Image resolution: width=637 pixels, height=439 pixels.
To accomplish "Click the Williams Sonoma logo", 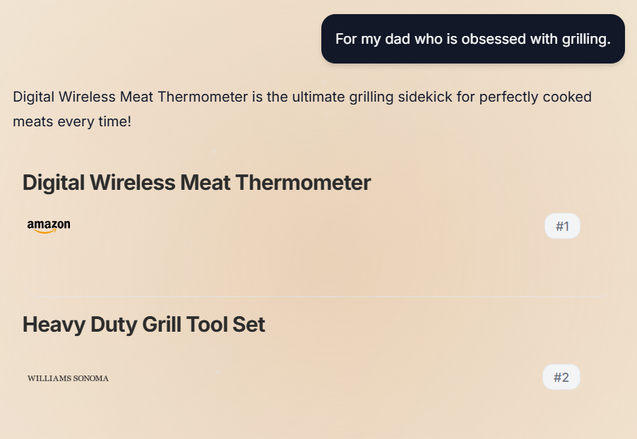I will [x=68, y=378].
